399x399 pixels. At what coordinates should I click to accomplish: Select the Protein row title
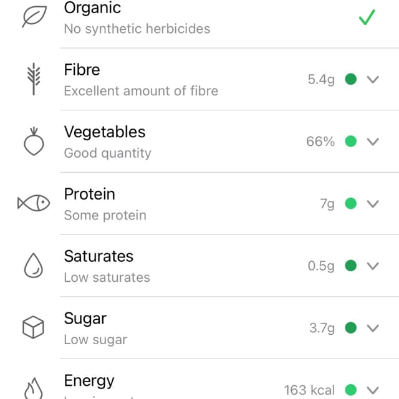(90, 194)
